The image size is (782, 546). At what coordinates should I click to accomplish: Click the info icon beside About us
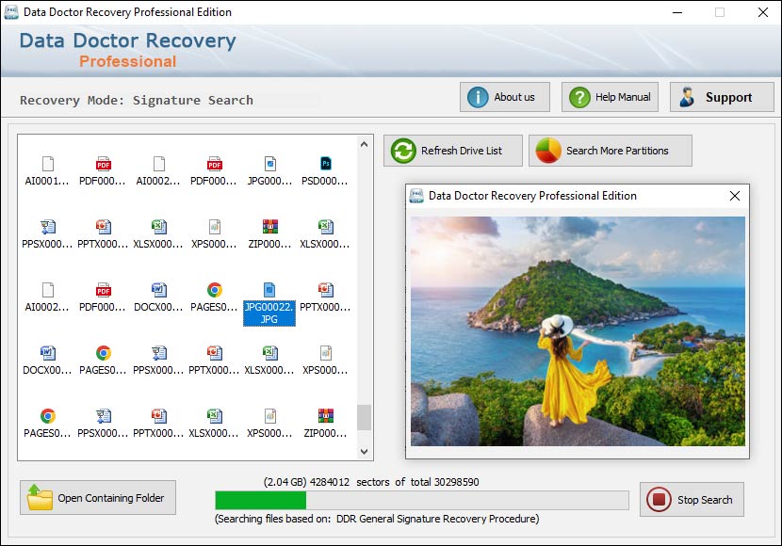(478, 97)
